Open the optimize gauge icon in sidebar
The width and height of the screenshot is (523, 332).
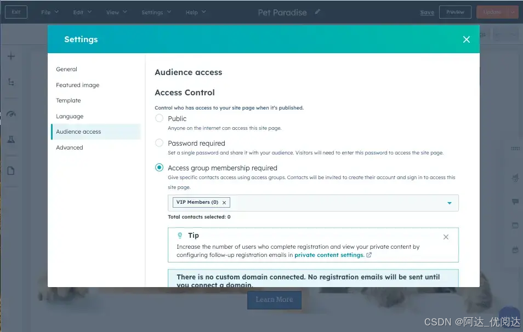[x=11, y=114]
